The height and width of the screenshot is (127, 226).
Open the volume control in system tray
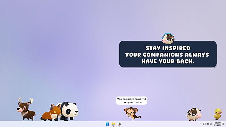(208, 124)
